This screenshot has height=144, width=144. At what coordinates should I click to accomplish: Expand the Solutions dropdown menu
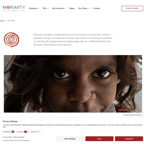pos(34,8)
